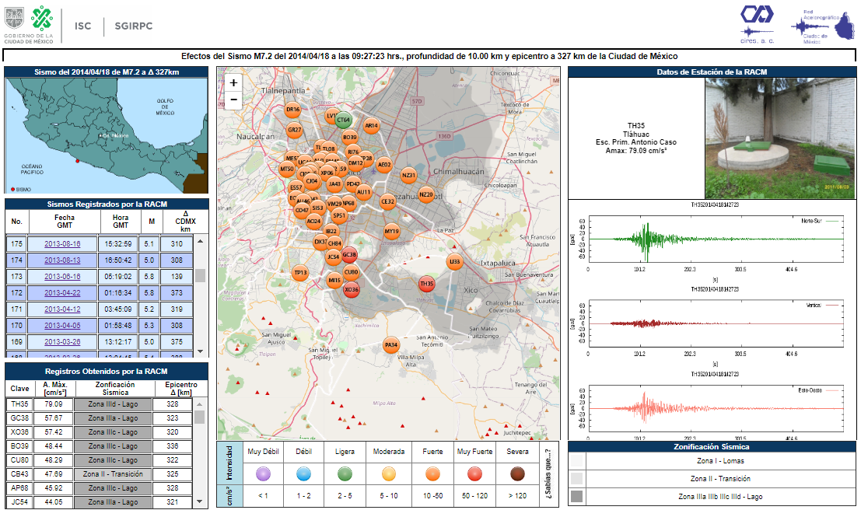The height and width of the screenshot is (510, 861).
Task: Zoom in on the map
Action: (x=233, y=82)
